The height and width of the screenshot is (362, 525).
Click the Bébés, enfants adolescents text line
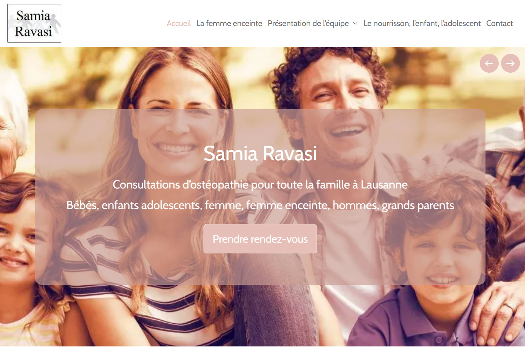260,205
